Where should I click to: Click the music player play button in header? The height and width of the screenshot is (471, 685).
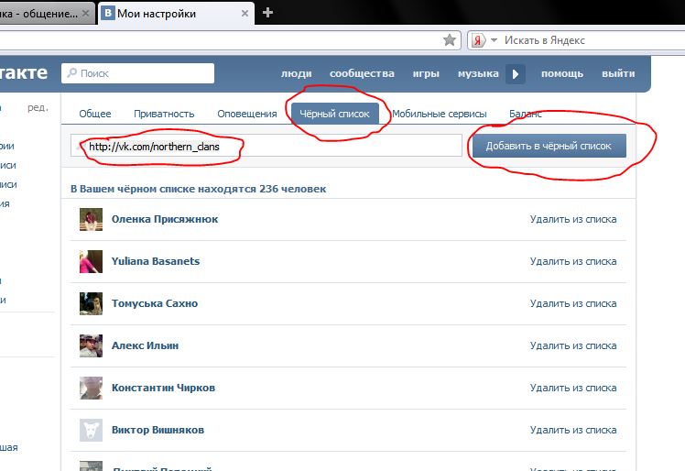(516, 74)
